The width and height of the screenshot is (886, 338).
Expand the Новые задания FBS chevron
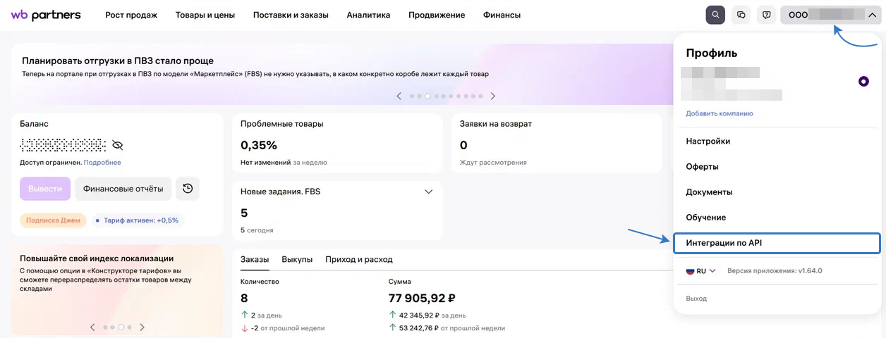(x=428, y=192)
